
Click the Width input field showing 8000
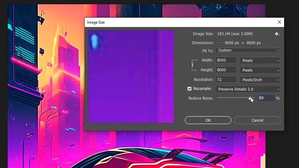click(x=226, y=60)
